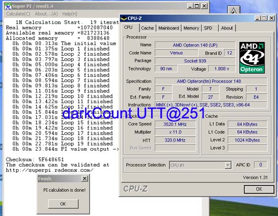Click the Multiplier x 11.0 value
The height and width of the screenshot is (216, 278).
(175, 132)
